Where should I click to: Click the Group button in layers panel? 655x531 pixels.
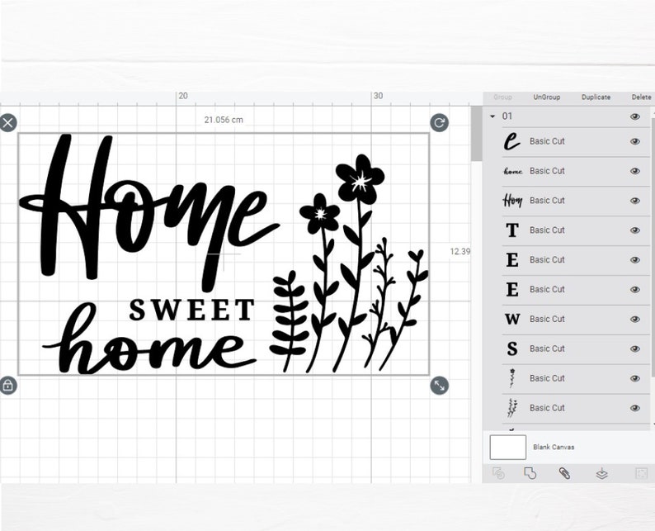[502, 97]
